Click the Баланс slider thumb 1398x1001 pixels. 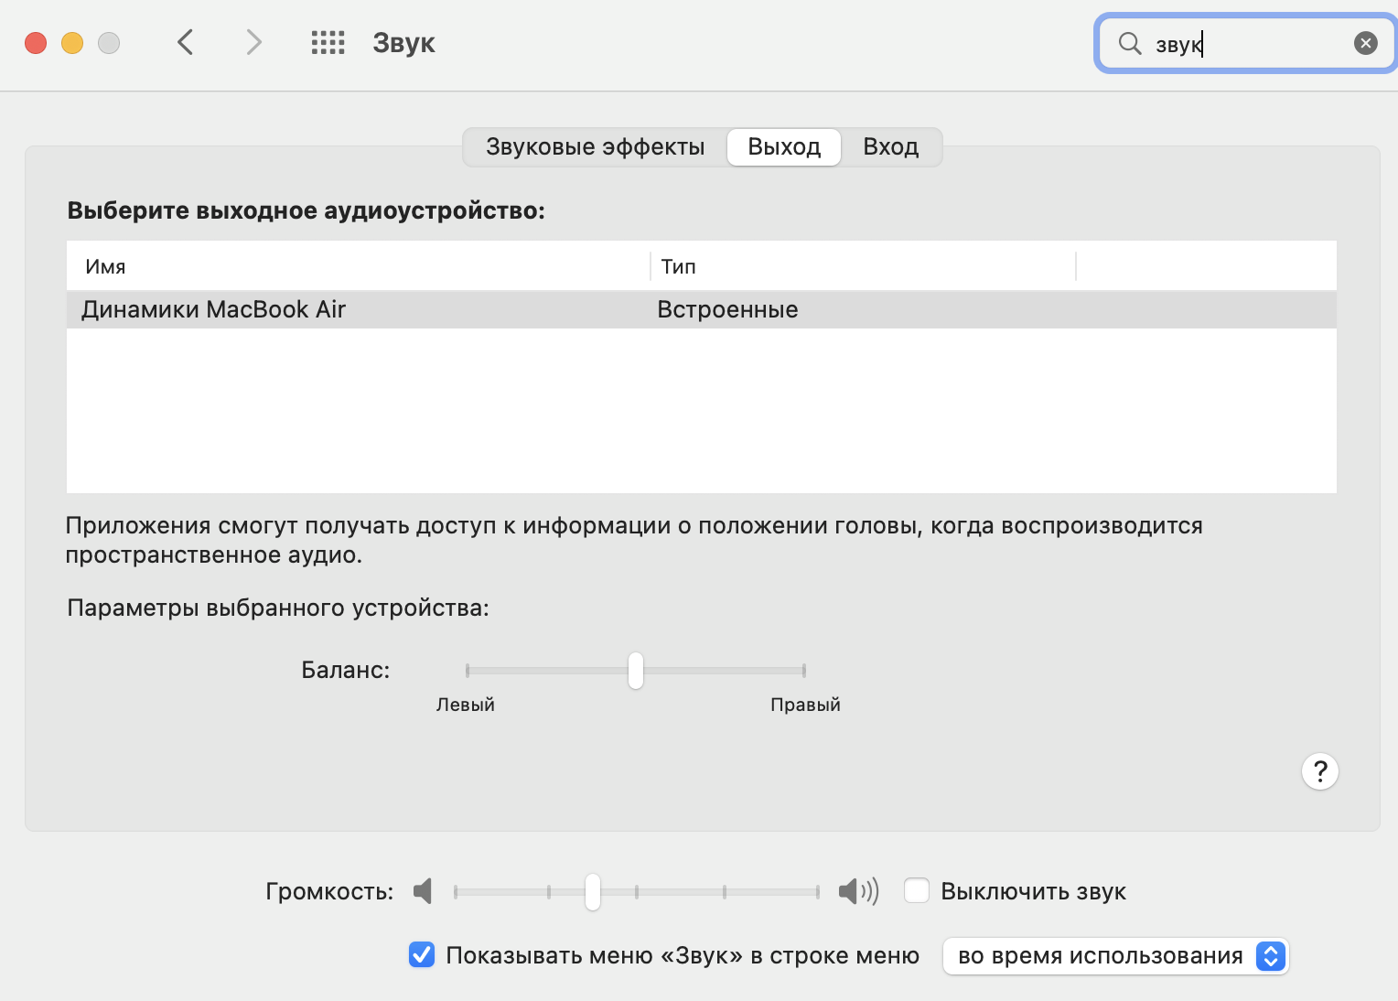(x=636, y=671)
